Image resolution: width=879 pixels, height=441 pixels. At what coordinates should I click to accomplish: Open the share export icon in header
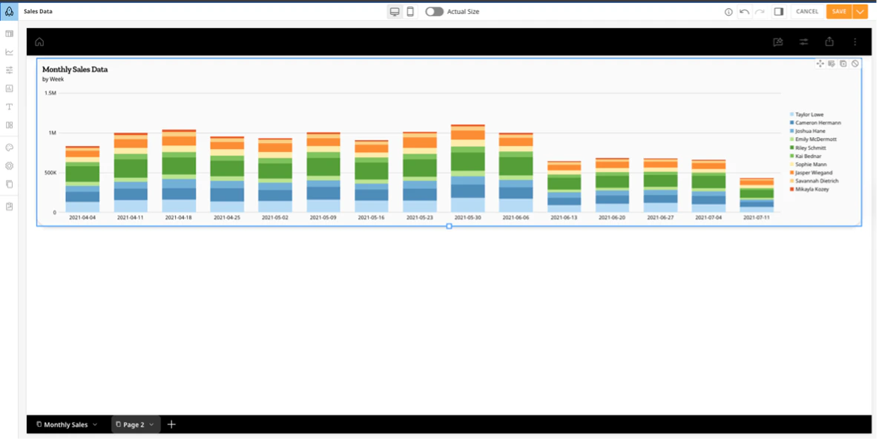[x=829, y=42]
